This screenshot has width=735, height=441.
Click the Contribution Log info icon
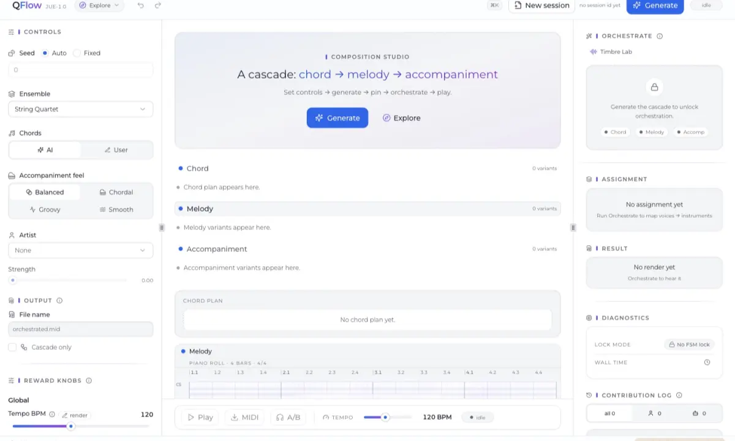[679, 396]
